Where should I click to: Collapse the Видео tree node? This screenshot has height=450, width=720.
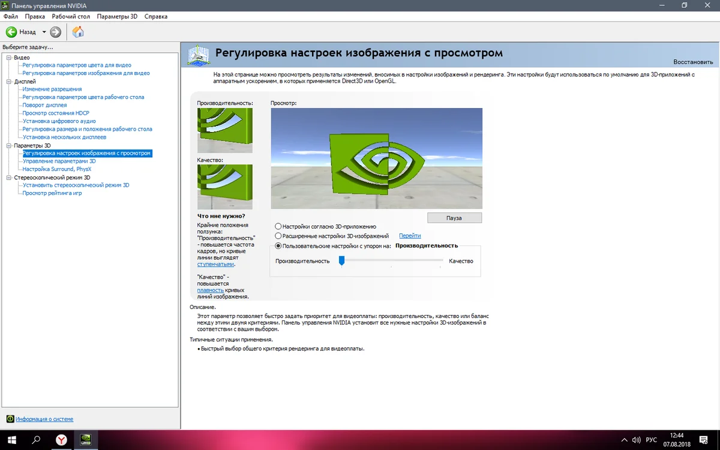[9, 57]
